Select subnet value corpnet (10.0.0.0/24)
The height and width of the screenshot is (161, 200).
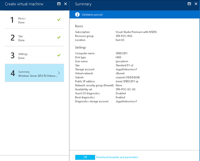128,77
